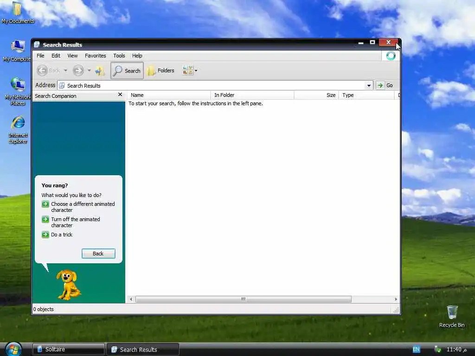This screenshot has width=475, height=356.
Task: Open the Help menu
Action: pos(137,56)
